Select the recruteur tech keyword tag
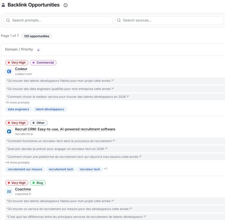 tap(90, 169)
